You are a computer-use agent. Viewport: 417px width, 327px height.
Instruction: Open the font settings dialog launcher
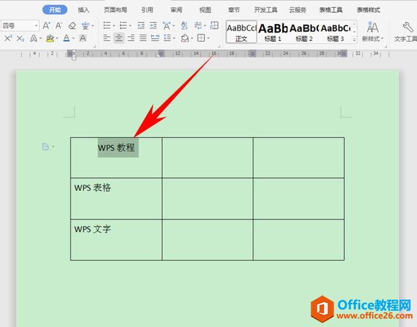(x=94, y=46)
